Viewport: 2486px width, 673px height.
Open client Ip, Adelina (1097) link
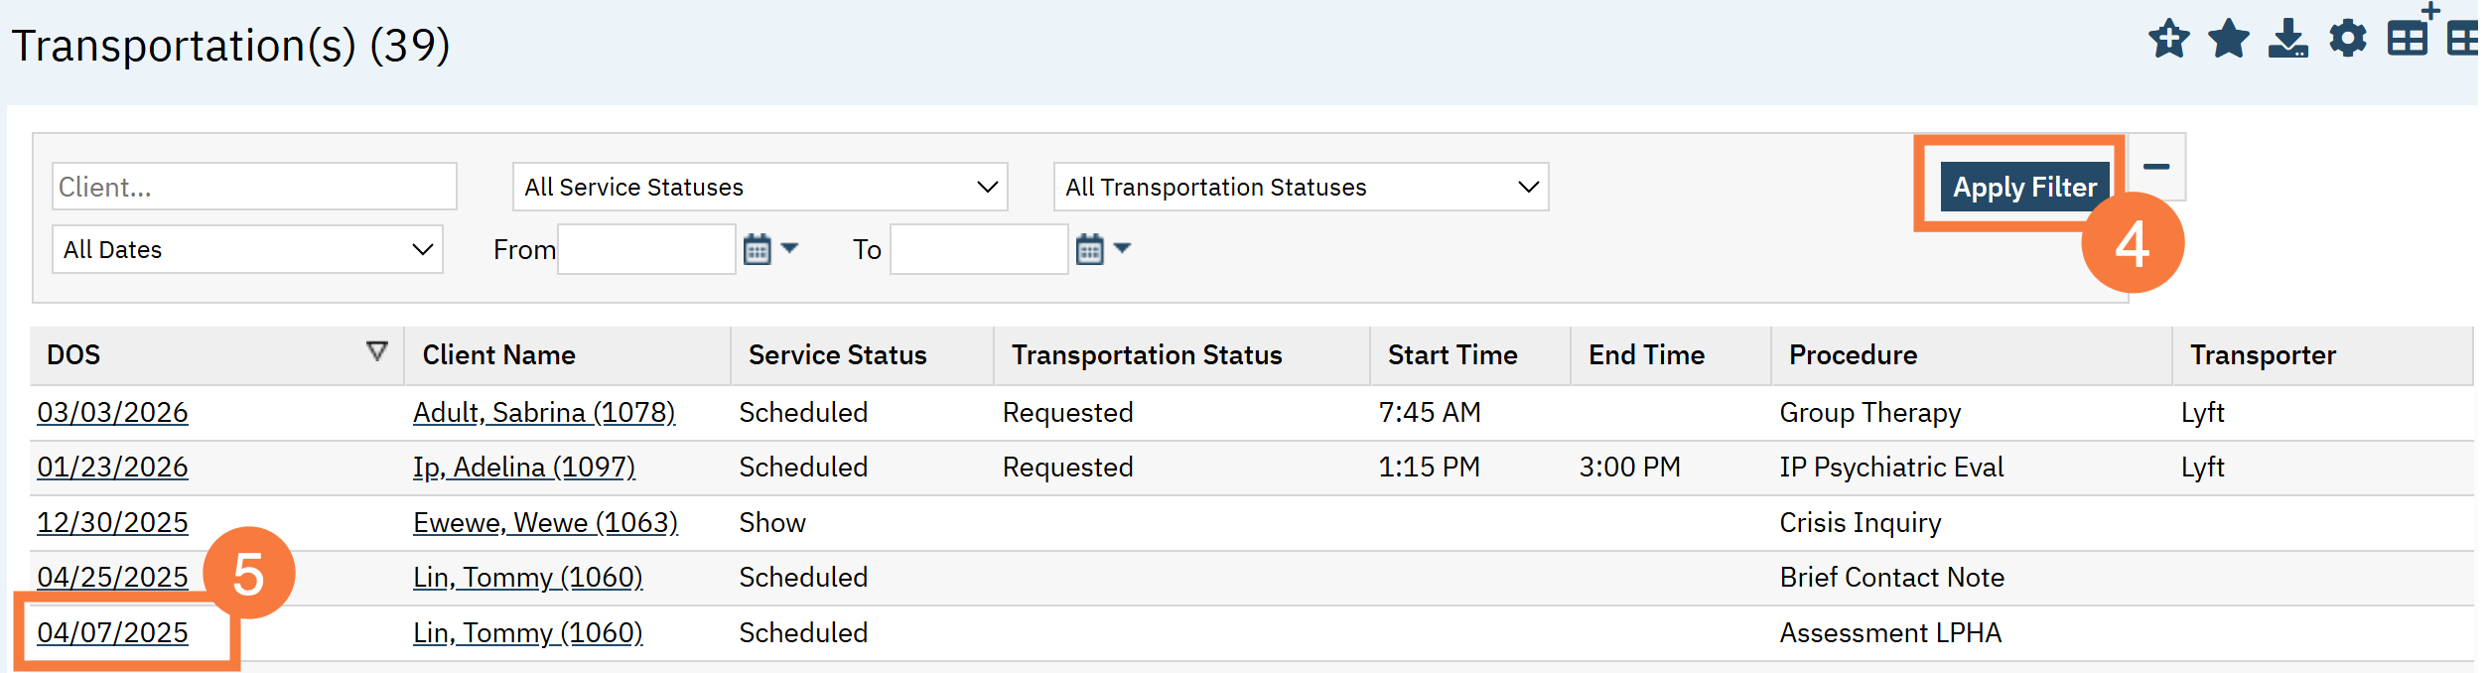524,467
